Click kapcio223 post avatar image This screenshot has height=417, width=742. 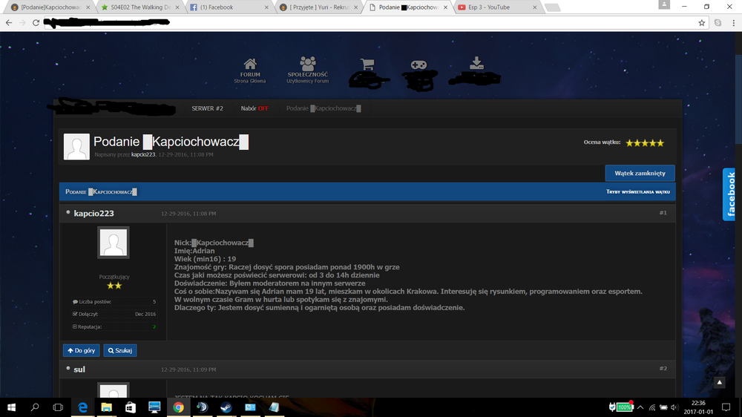[113, 243]
